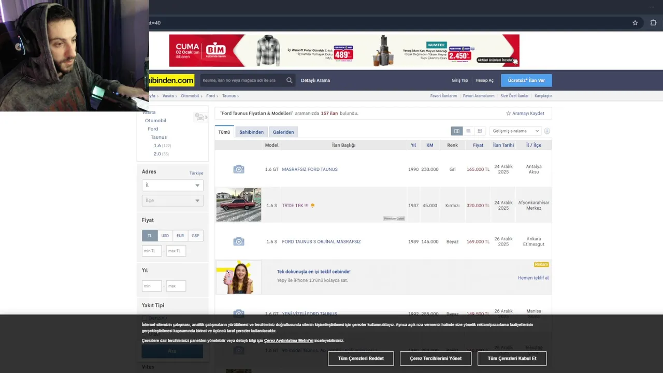Select the Galeriden tab

(x=283, y=132)
